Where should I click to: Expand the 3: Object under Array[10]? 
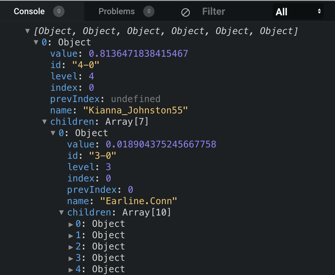(x=70, y=258)
